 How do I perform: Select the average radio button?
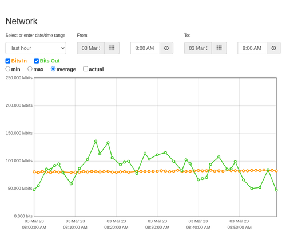tap(53, 69)
